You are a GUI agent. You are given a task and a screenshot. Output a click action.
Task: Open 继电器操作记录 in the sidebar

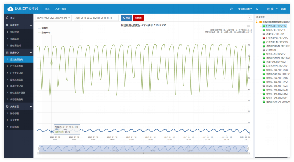pos(18,93)
